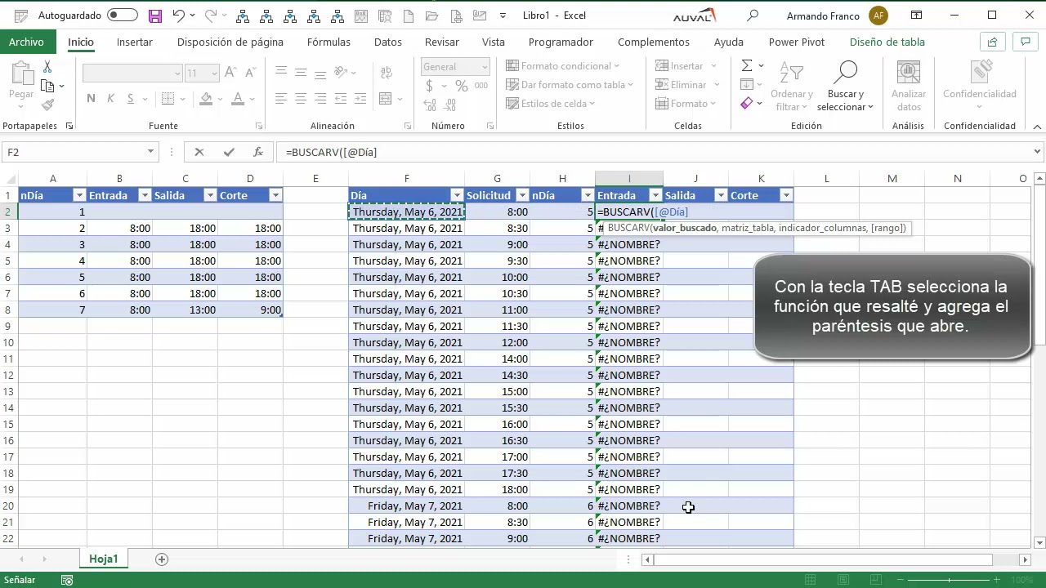Select the Hoja1 sheet tab

(104, 559)
